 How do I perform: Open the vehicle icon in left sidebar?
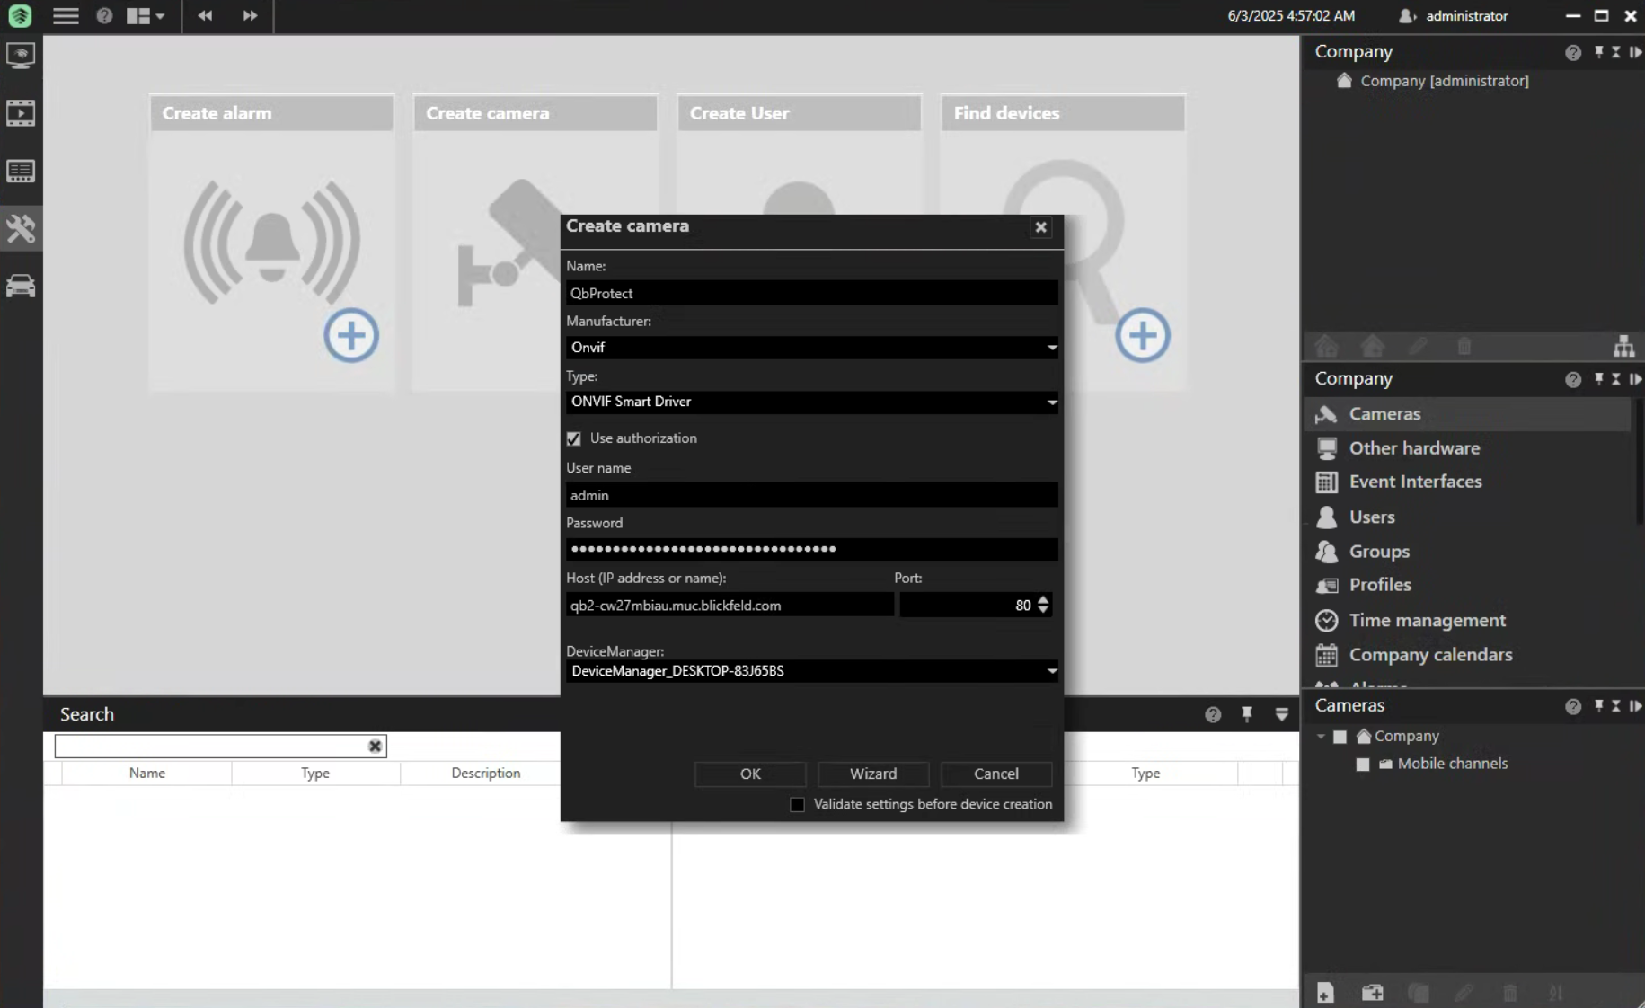pyautogui.click(x=21, y=287)
